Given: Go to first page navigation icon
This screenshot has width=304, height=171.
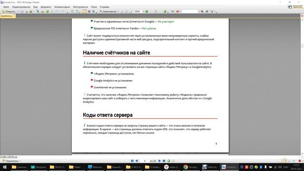Looking at the screenshot, I should coord(132,161).
